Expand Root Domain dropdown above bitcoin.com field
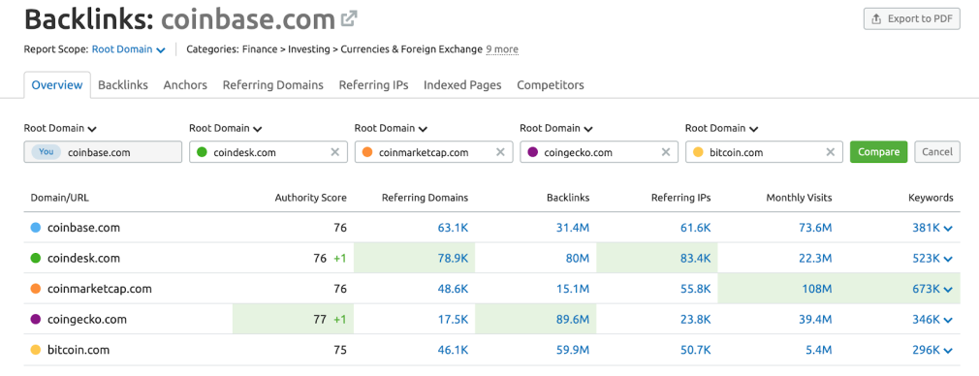The image size is (979, 376). coord(722,128)
